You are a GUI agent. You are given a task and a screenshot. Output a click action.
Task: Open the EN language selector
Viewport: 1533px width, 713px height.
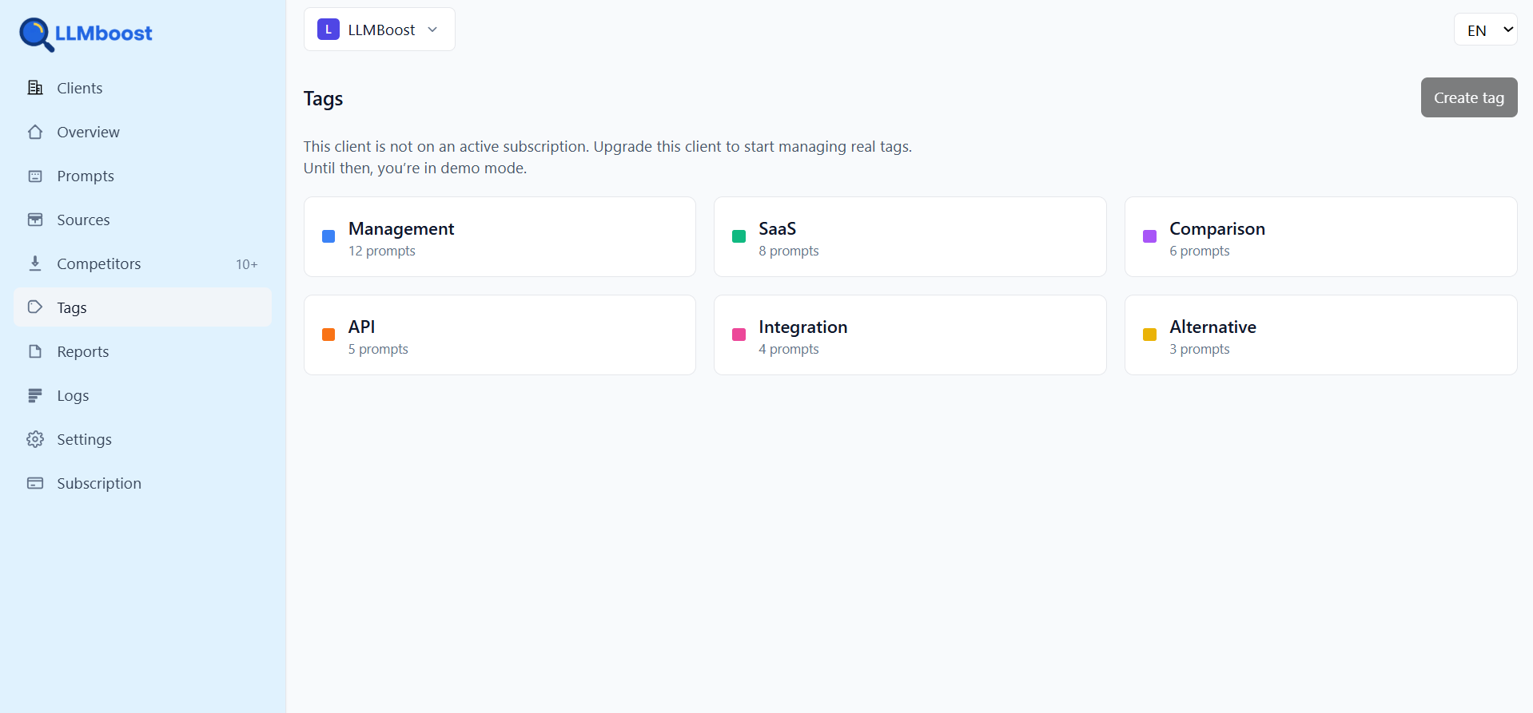click(x=1485, y=30)
